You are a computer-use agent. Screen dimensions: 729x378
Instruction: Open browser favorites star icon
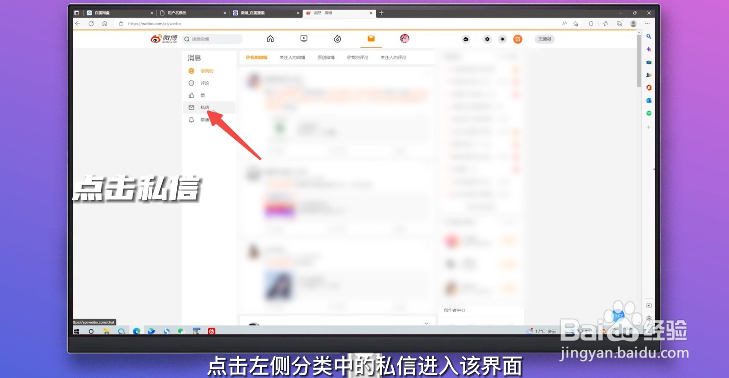(x=606, y=24)
